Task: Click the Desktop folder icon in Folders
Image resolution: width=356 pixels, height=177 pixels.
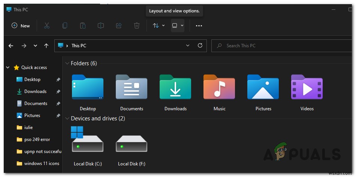Action: 88,87
